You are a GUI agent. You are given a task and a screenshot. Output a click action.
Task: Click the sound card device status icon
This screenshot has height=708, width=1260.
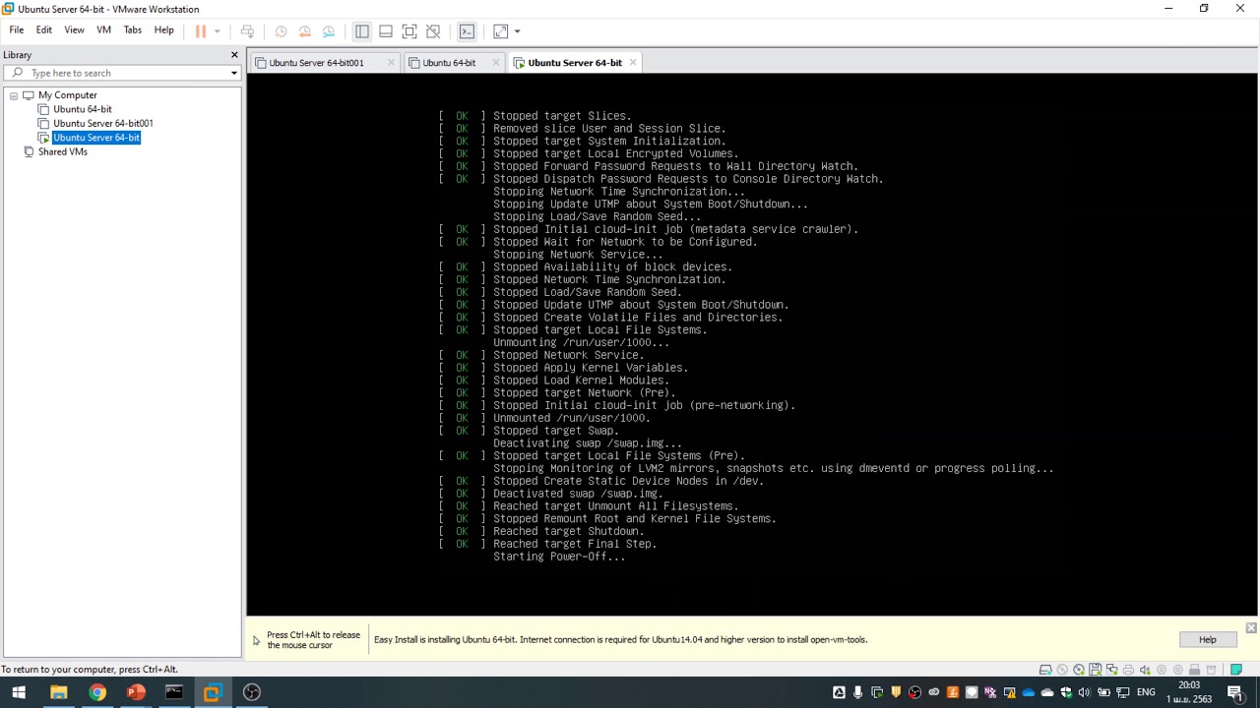[1145, 671]
